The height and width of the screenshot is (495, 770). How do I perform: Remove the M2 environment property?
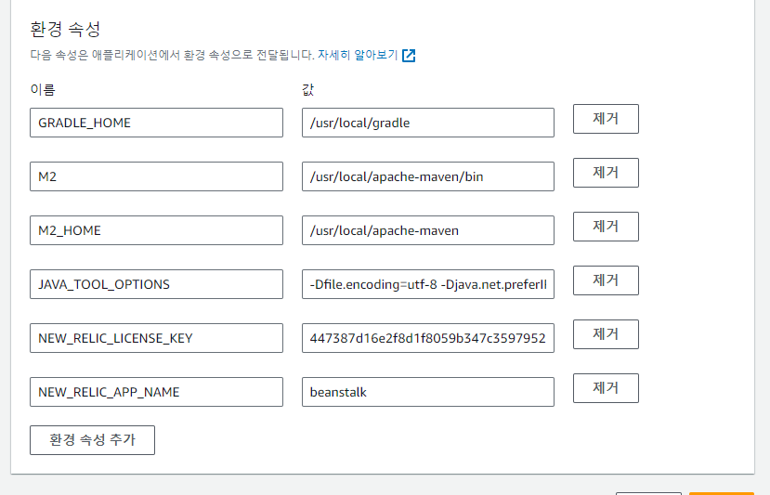click(x=606, y=173)
